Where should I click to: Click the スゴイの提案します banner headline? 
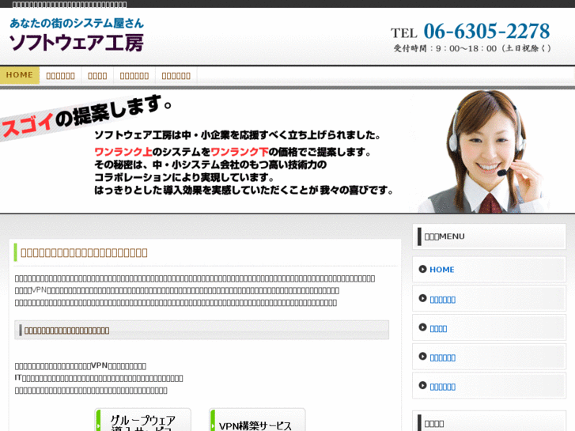tap(86, 116)
